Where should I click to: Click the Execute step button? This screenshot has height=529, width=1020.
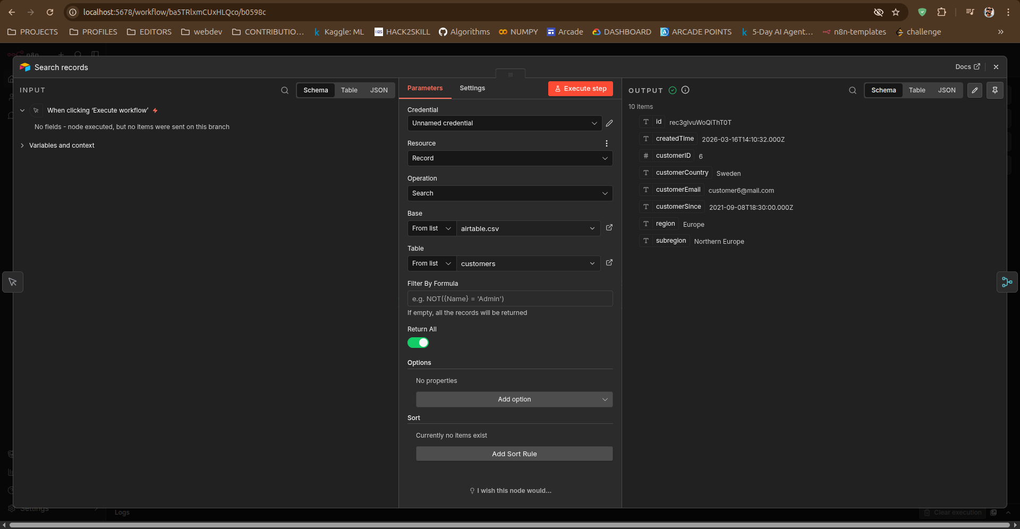[x=580, y=89]
